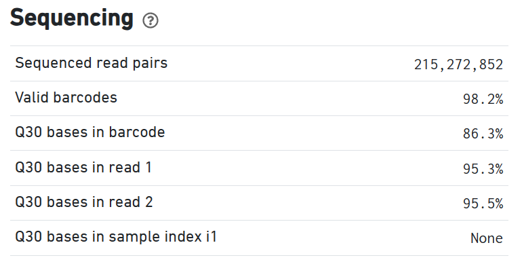
Task: Click divider between read 1 and read 2 rows
Action: (259, 185)
